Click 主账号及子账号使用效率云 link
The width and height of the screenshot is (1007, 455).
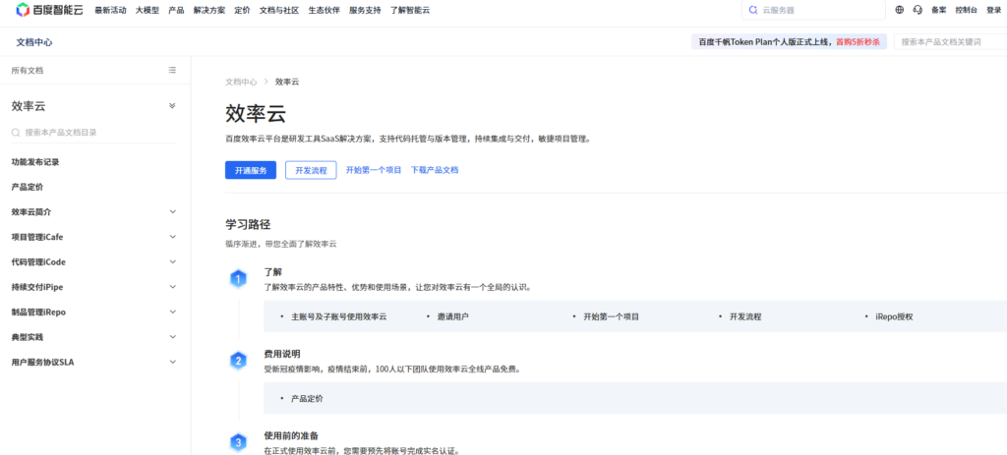click(x=339, y=317)
